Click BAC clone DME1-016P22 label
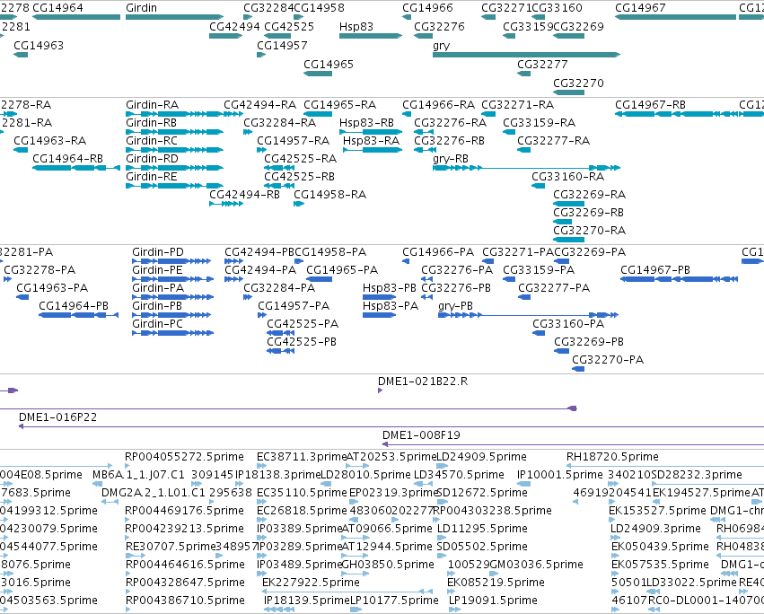Image resolution: width=764 pixels, height=614 pixels. pos(57,417)
